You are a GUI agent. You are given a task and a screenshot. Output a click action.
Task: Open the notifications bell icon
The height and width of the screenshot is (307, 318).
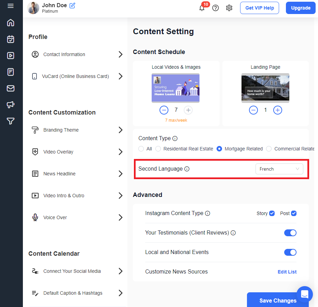(x=202, y=8)
